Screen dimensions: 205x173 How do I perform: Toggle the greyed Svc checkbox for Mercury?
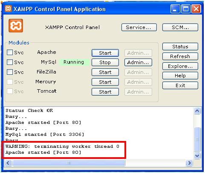tap(10, 82)
